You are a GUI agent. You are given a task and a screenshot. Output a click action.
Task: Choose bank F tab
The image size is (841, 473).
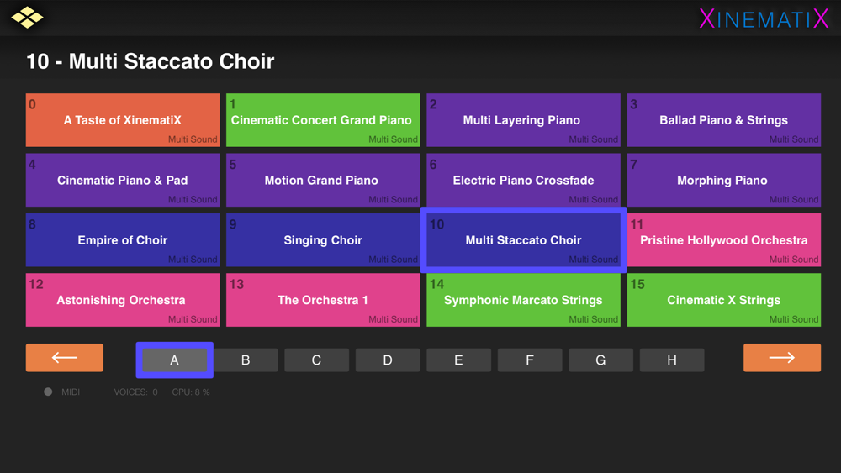click(x=530, y=360)
